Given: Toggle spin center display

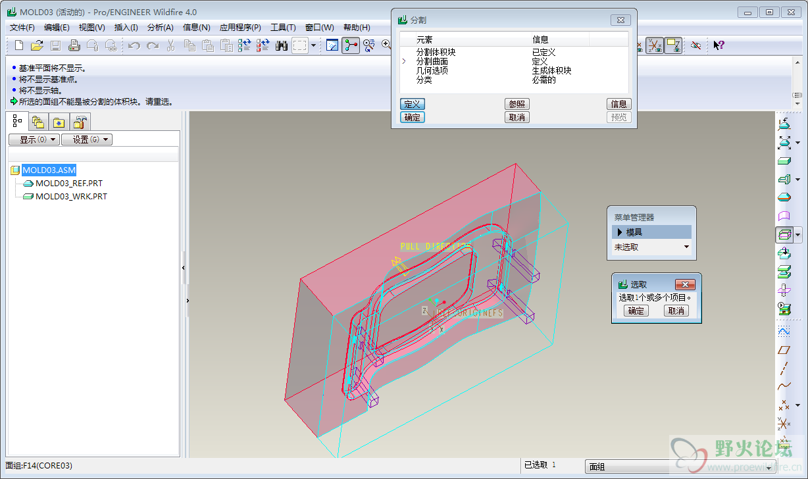Looking at the screenshot, I should [351, 45].
